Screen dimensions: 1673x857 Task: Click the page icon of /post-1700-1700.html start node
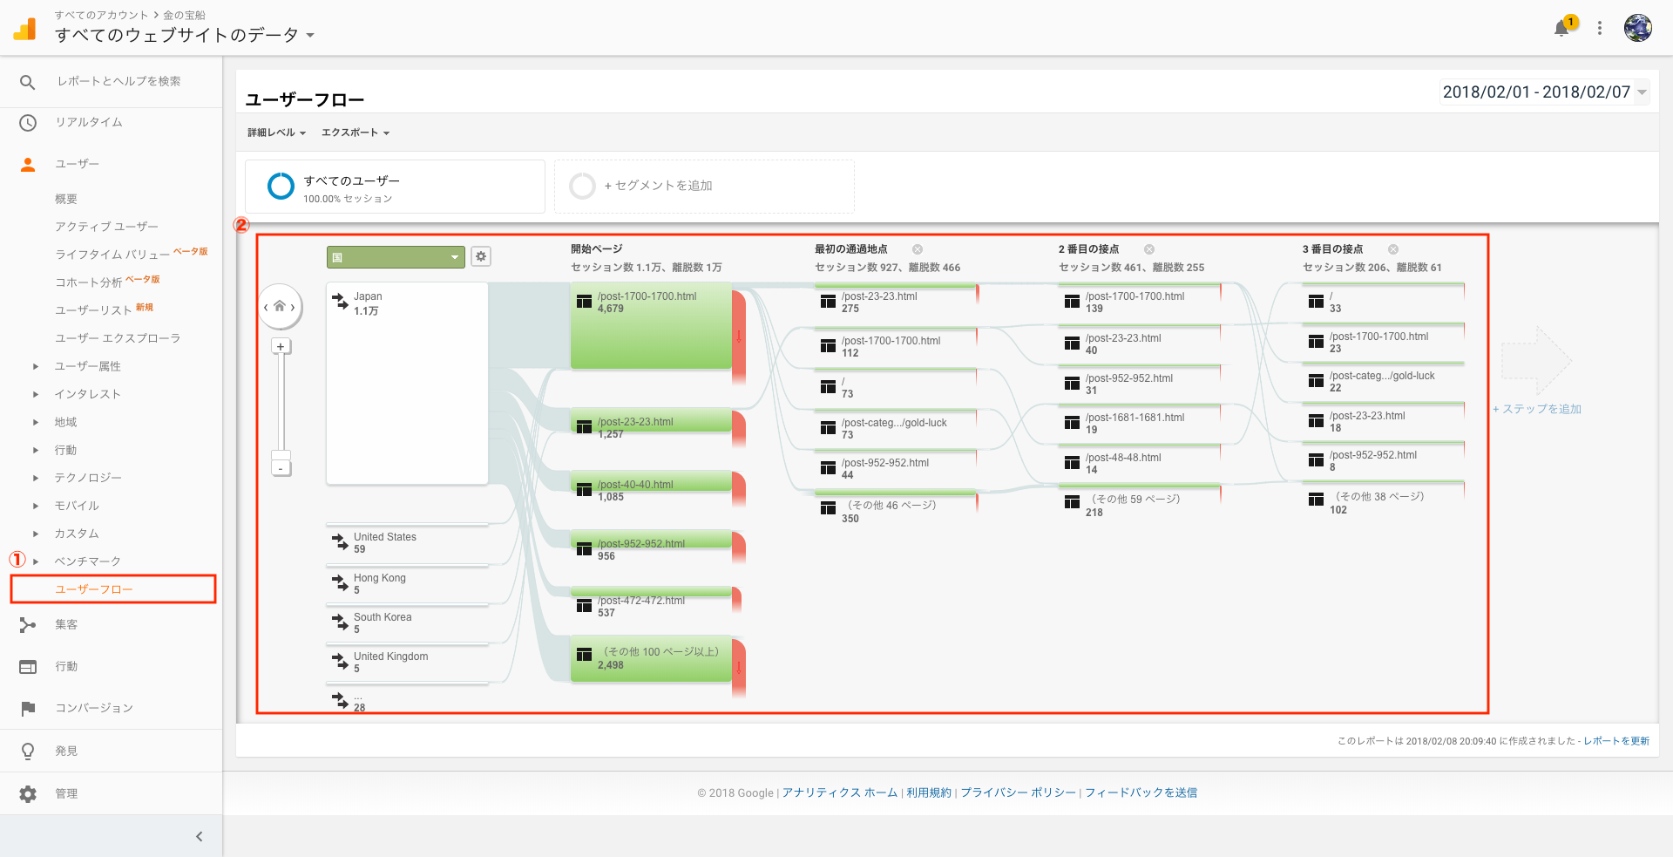pos(585,302)
